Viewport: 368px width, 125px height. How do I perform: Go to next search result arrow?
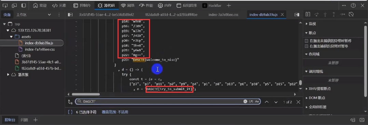coord(276,102)
